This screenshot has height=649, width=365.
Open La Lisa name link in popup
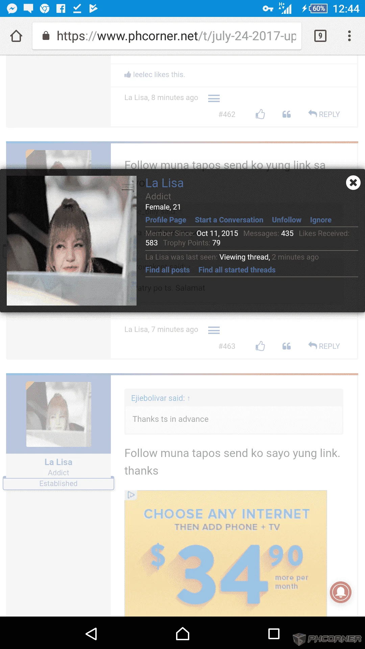(x=164, y=183)
